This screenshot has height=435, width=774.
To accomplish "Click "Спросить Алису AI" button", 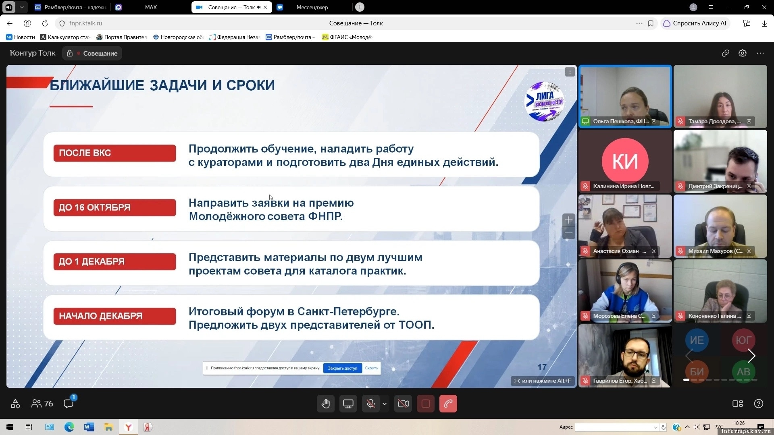I will [695, 23].
